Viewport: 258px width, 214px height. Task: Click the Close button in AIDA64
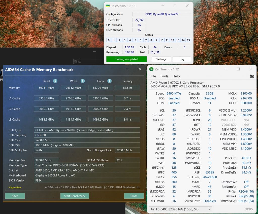point(134,196)
